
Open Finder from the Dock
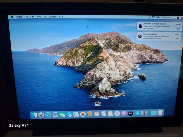pyautogui.click(x=34, y=115)
